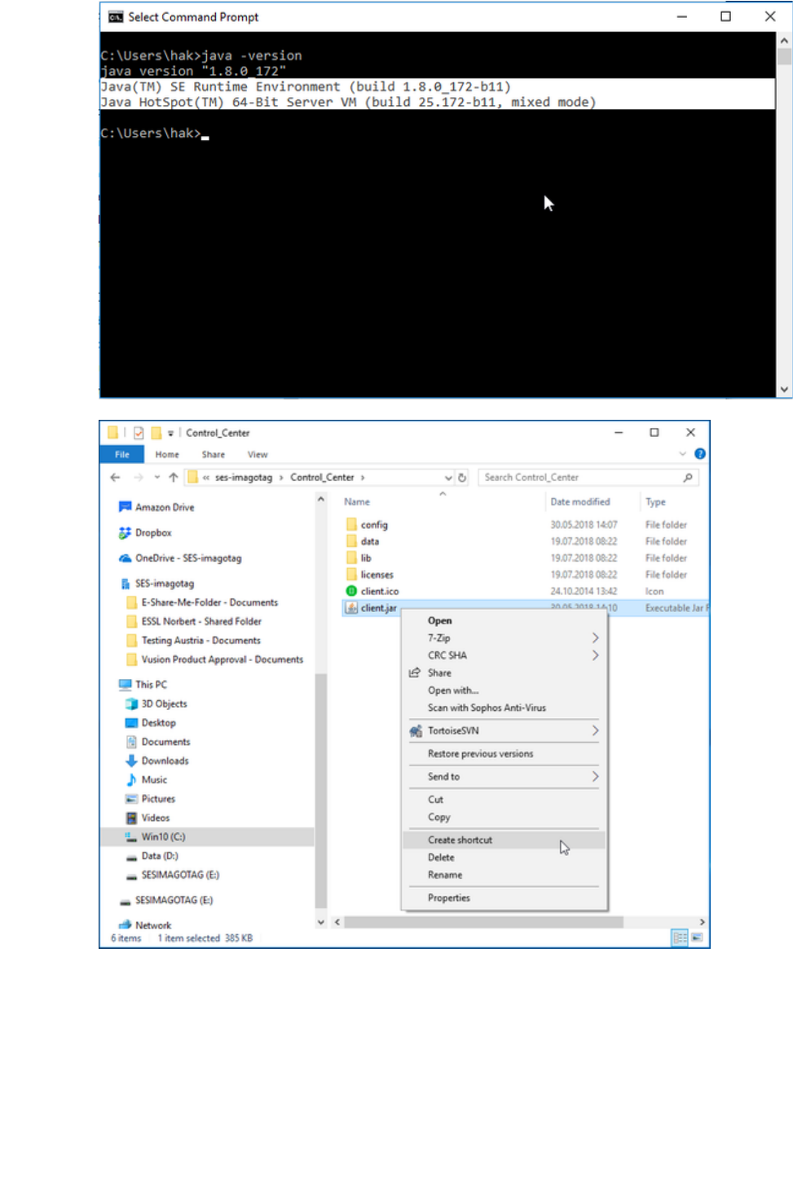Viewport: 793px width, 1195px height.
Task: Choose Rename in context menu
Action: [x=504, y=875]
